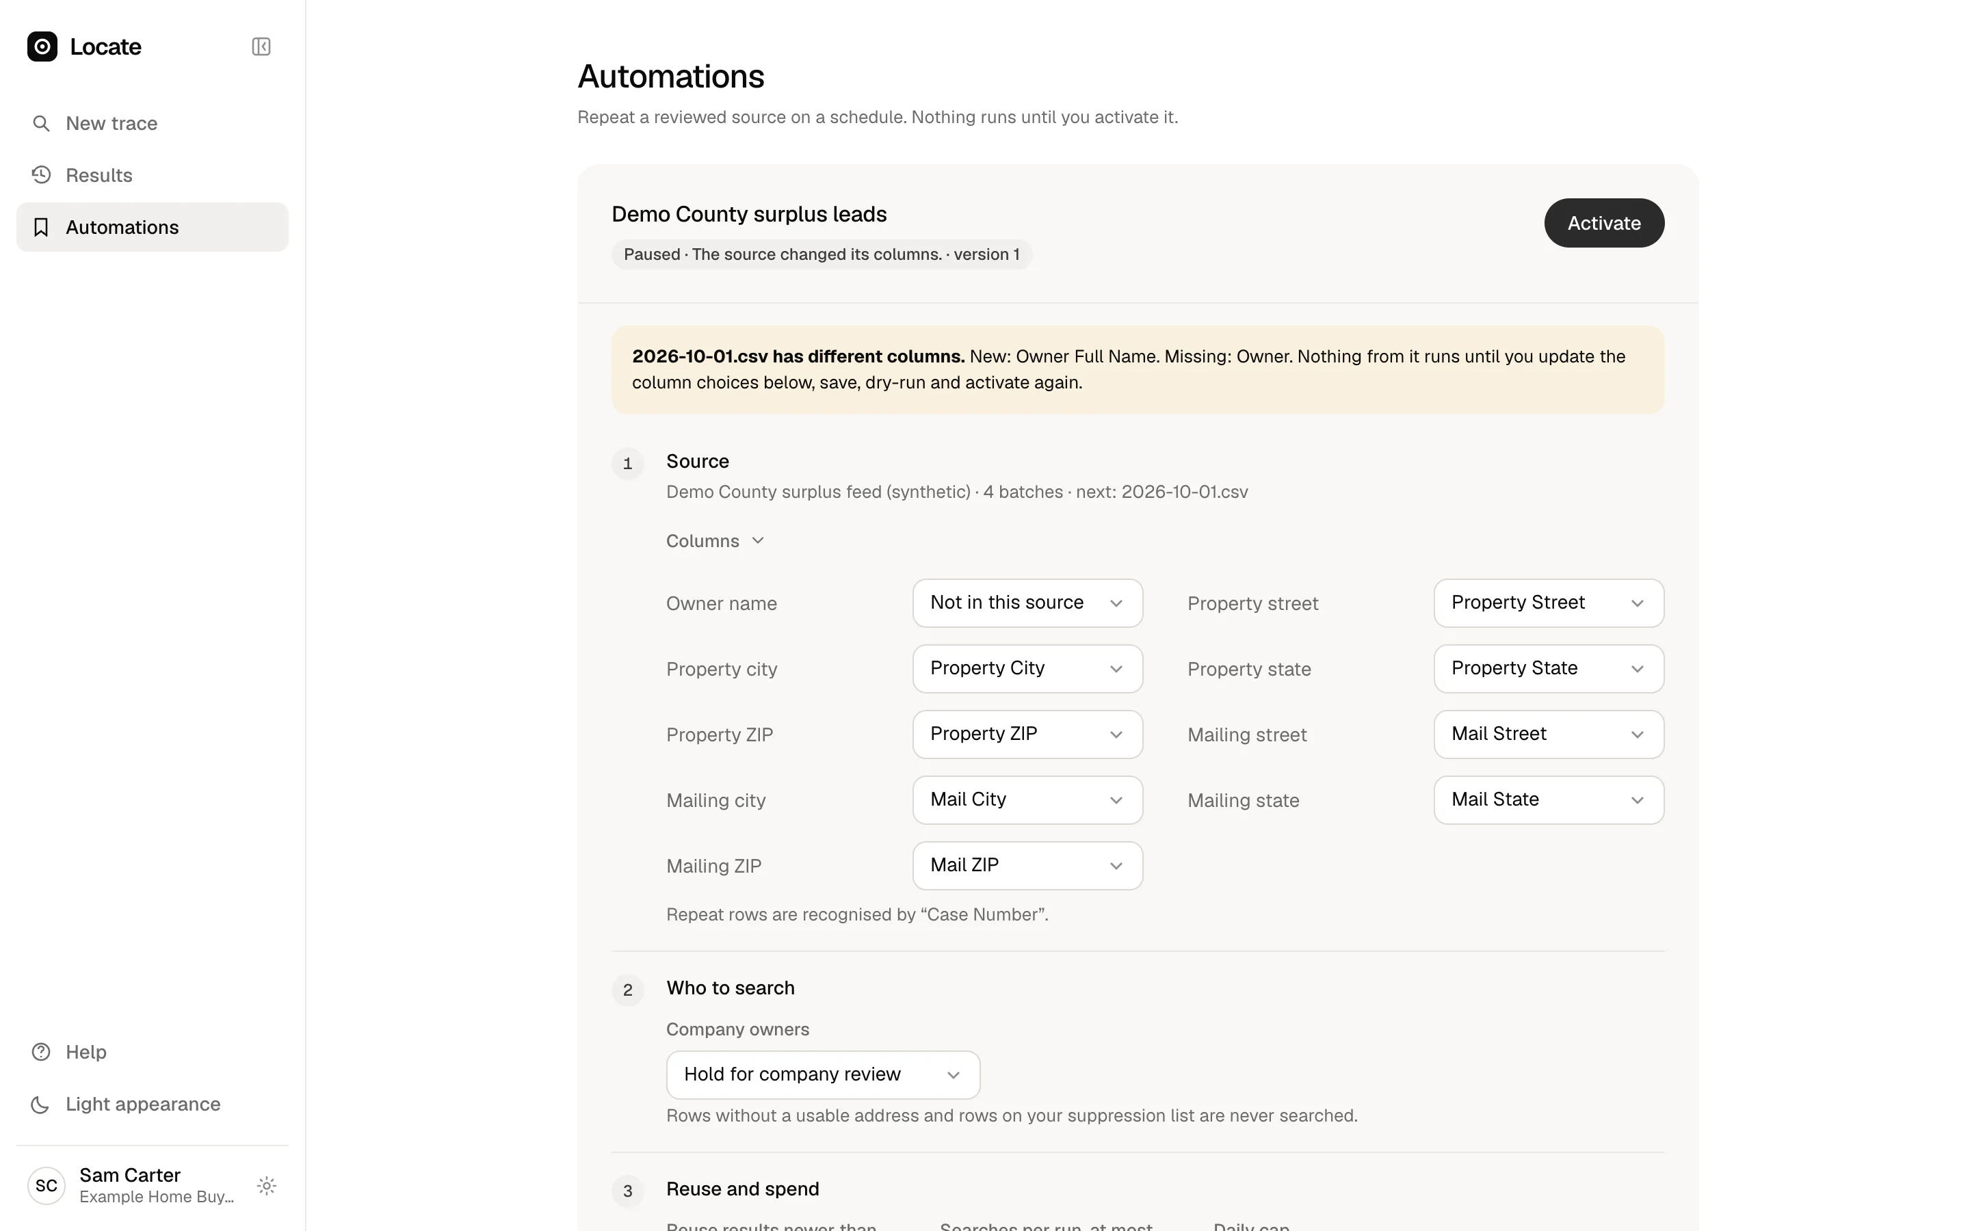Click the Automations page heading
Viewport: 1970px width, 1231px height.
[671, 77]
